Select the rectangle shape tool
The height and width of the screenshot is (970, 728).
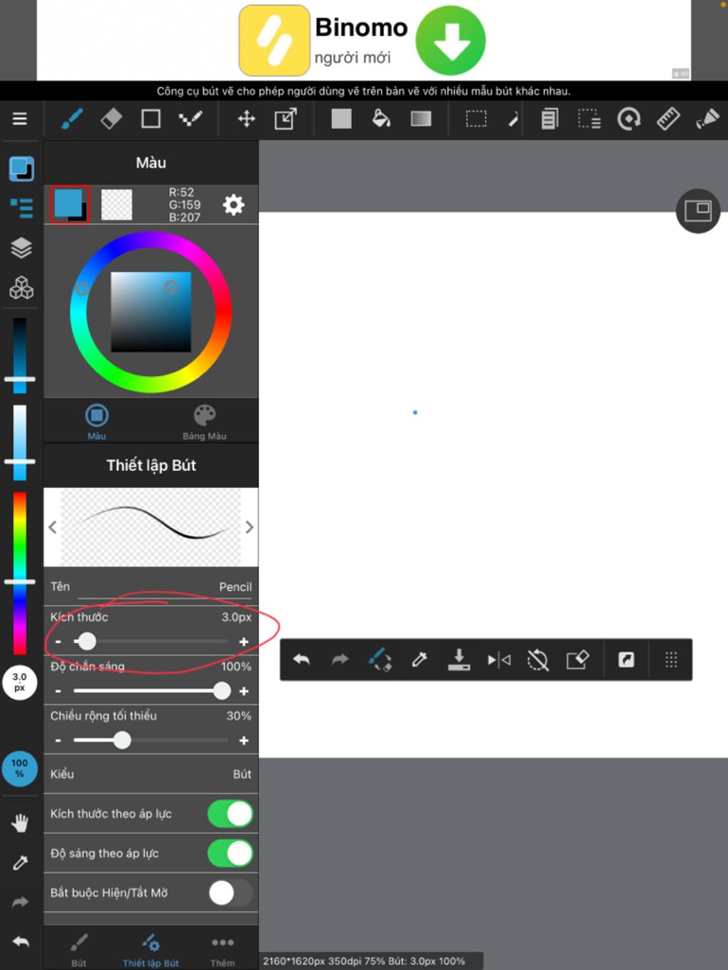tap(151, 119)
